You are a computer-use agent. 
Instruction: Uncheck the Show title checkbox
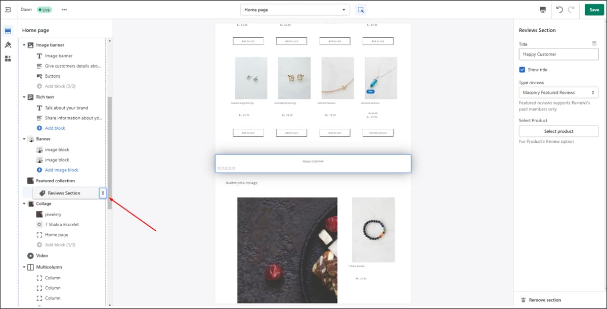(522, 70)
